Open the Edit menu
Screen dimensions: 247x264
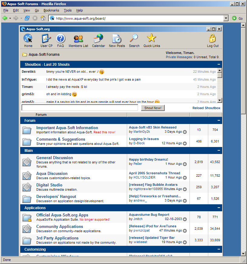tap(16, 10)
